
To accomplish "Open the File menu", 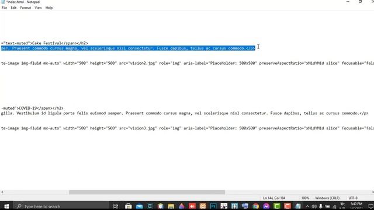I will (4, 8).
